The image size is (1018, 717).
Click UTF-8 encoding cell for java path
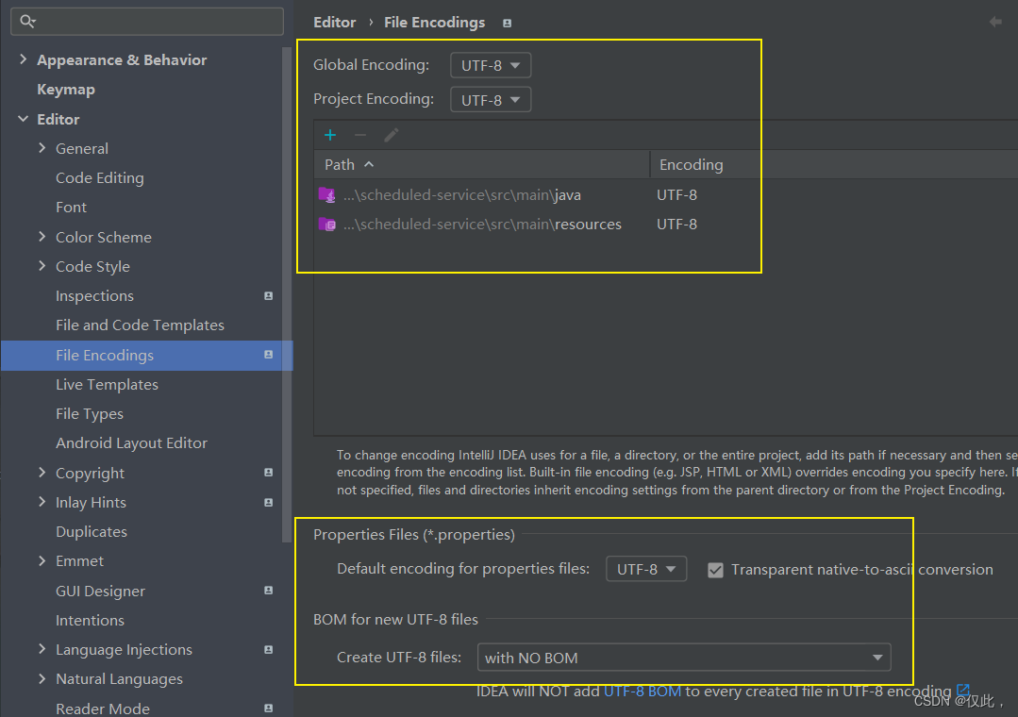coord(676,195)
